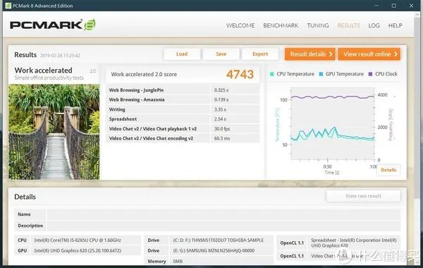Click the TOSHIBA SAMPLE drive entry

(219, 240)
